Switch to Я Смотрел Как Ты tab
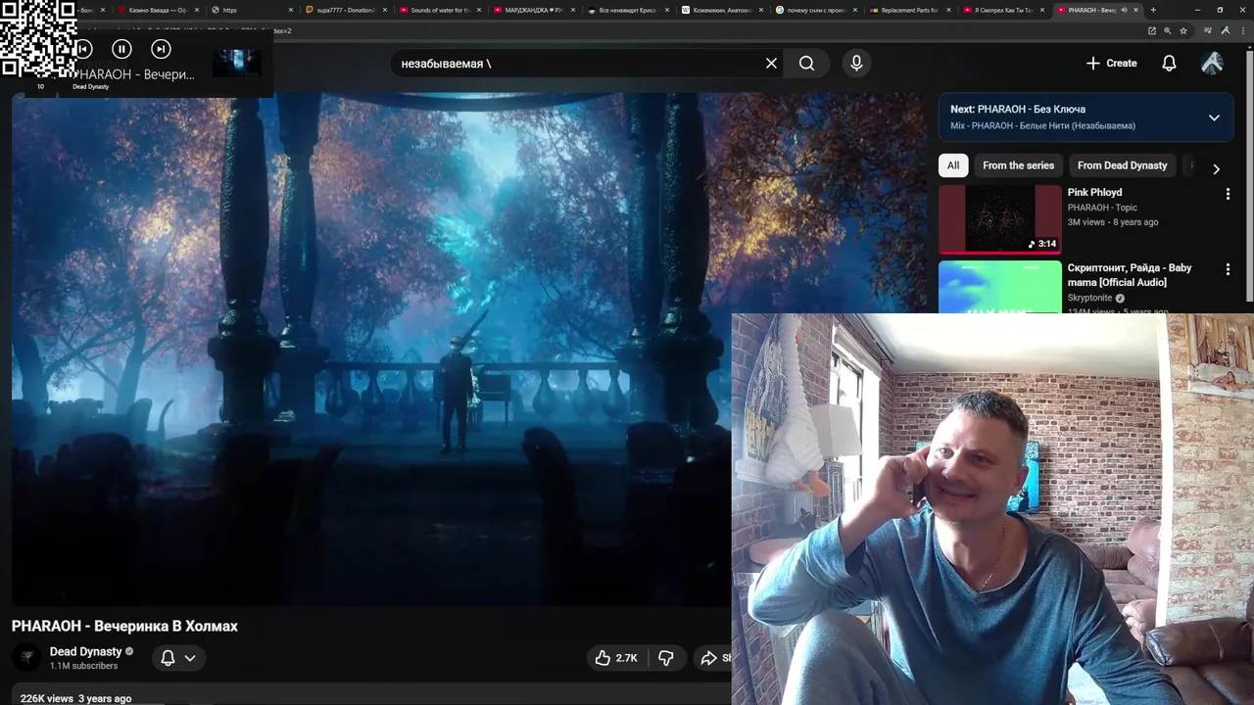Image resolution: width=1254 pixels, height=705 pixels. [1001, 10]
